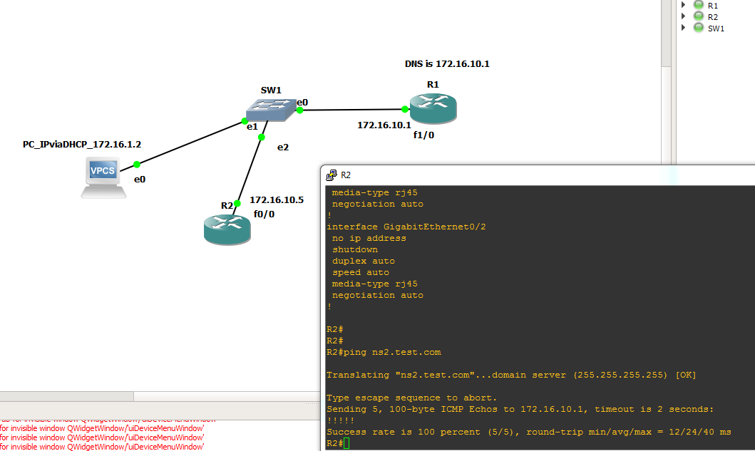
Task: Expand the R1 tree entry
Action: [682, 6]
